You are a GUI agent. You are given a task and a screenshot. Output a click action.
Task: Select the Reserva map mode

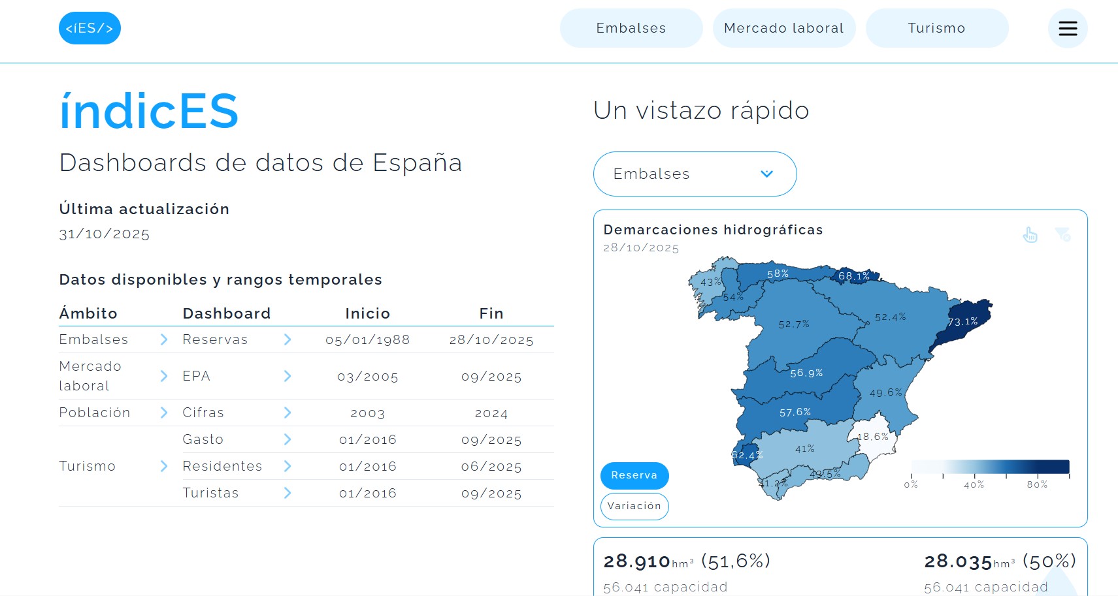[634, 475]
